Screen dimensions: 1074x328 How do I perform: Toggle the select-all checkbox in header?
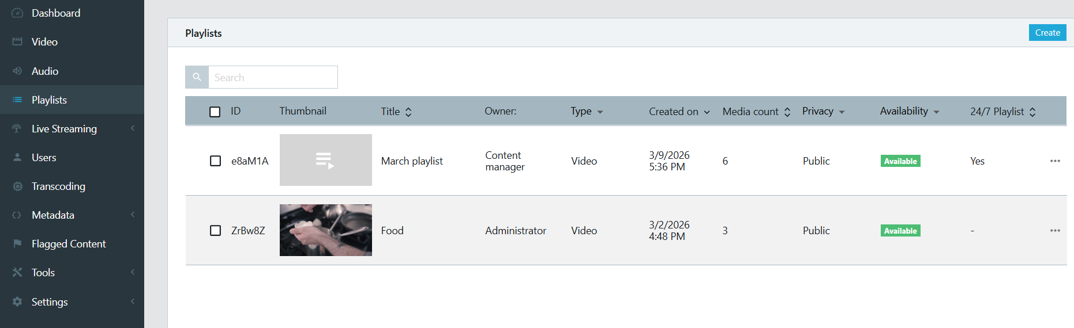(215, 112)
